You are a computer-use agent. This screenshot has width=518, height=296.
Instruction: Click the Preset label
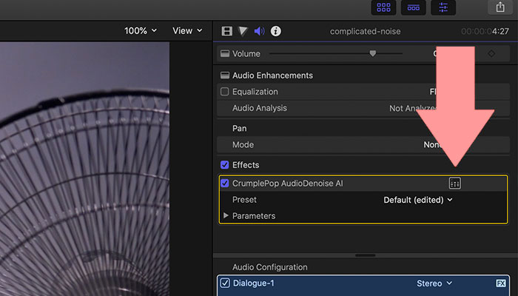pyautogui.click(x=244, y=200)
